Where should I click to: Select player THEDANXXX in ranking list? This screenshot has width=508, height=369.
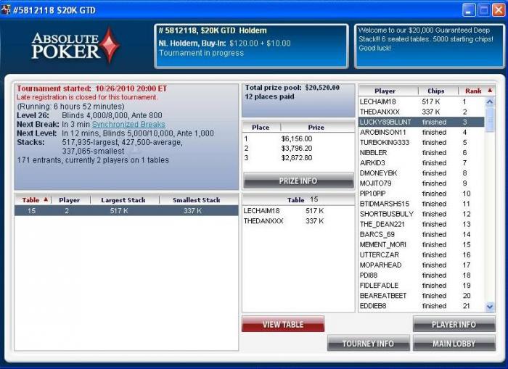coord(422,112)
